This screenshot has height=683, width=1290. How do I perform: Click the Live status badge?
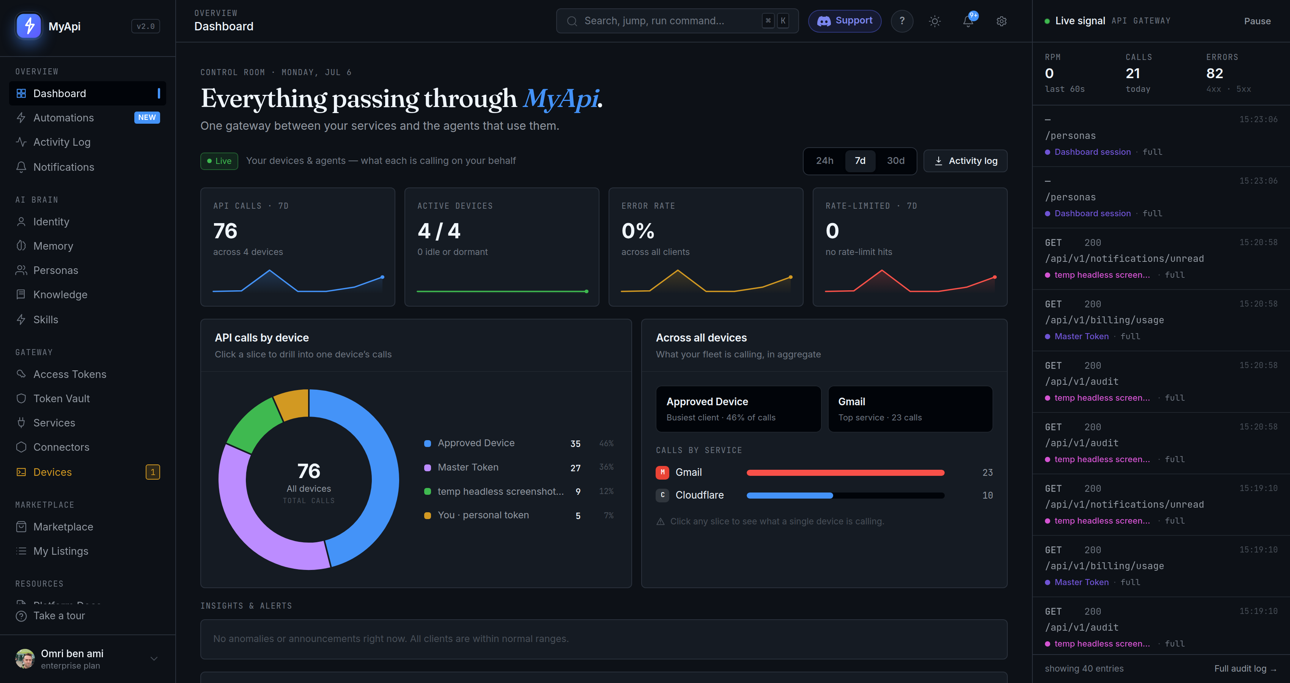pyautogui.click(x=219, y=161)
